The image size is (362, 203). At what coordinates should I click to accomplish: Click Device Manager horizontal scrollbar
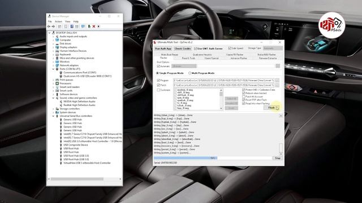pos(84,179)
